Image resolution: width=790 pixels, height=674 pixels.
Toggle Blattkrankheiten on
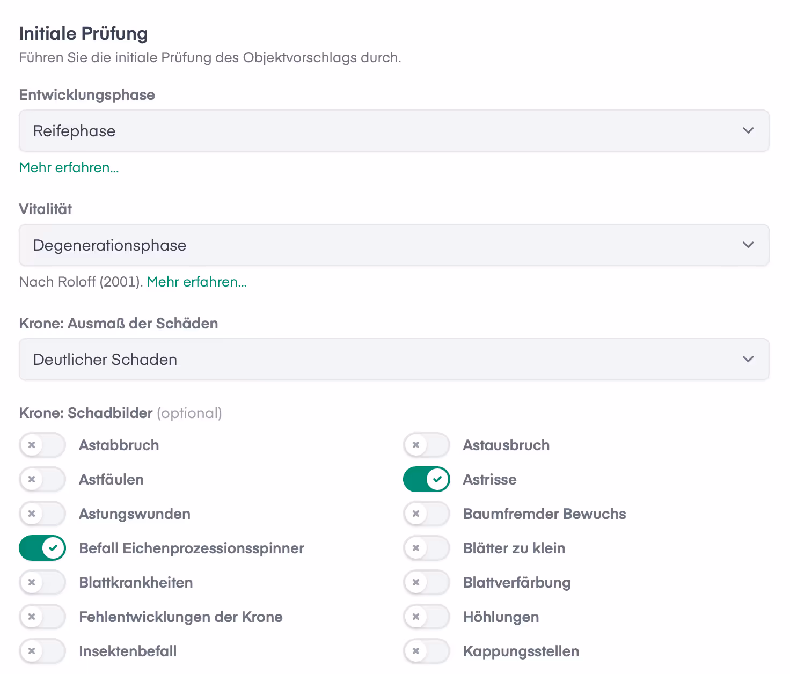[x=42, y=582]
